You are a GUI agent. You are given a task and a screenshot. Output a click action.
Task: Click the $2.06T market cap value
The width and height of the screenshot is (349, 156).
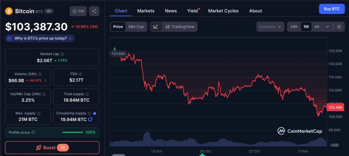pos(45,60)
